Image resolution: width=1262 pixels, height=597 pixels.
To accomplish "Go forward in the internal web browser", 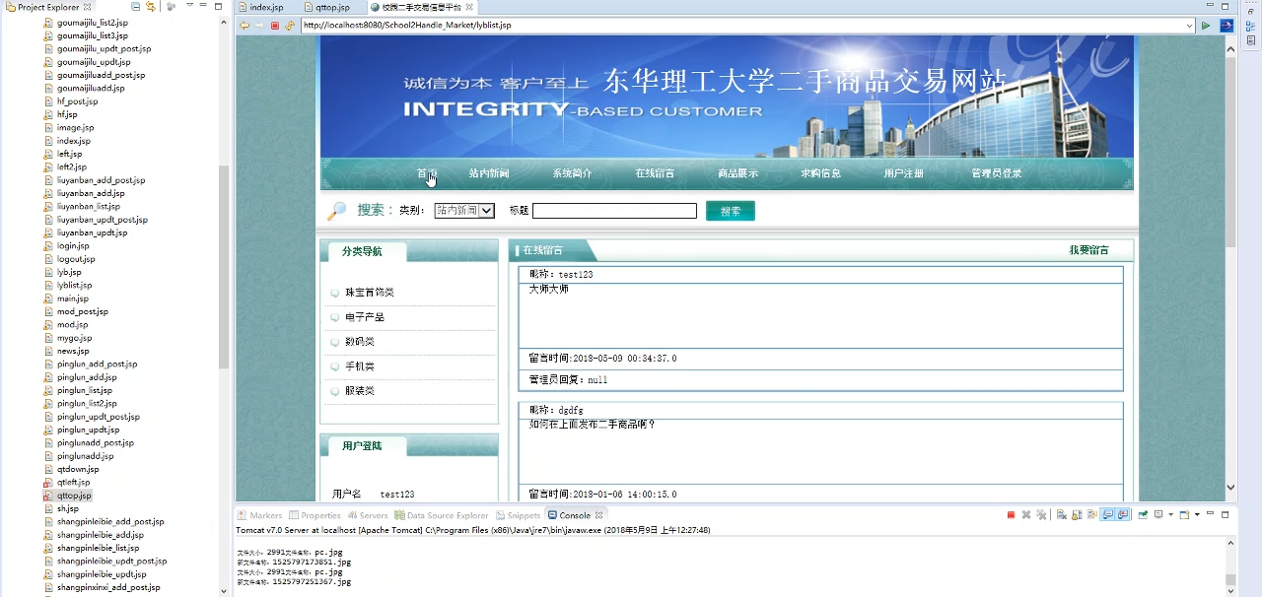I will pyautogui.click(x=259, y=26).
